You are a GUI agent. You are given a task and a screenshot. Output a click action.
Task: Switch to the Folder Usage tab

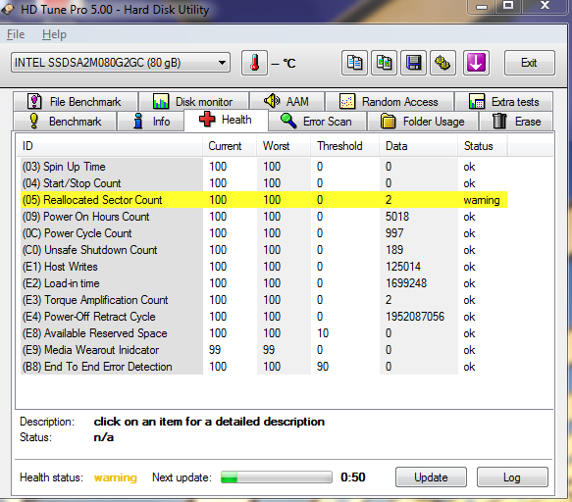tap(423, 121)
